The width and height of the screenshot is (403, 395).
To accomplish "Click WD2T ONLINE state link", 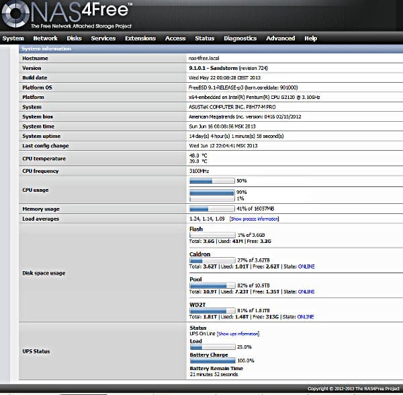I will coord(306,317).
